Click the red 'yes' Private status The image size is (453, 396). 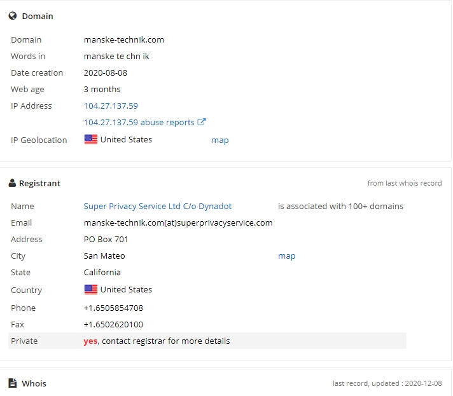click(x=90, y=341)
